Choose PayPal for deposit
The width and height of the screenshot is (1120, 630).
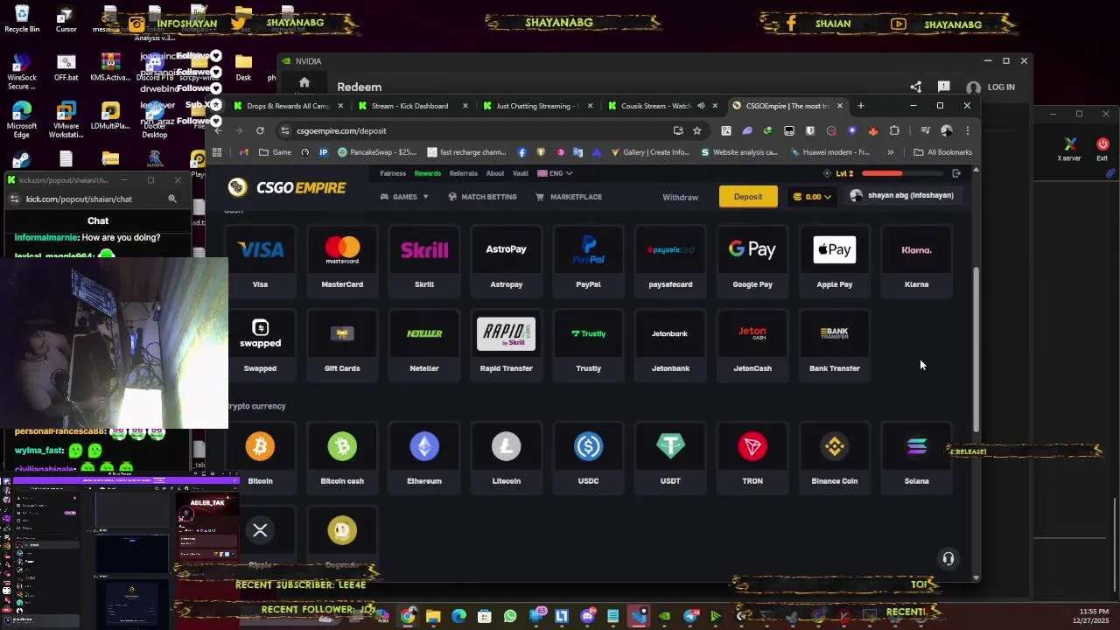coord(588,261)
